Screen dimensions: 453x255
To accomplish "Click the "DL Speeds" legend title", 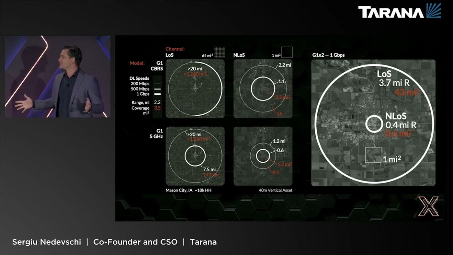I will click(x=139, y=79).
